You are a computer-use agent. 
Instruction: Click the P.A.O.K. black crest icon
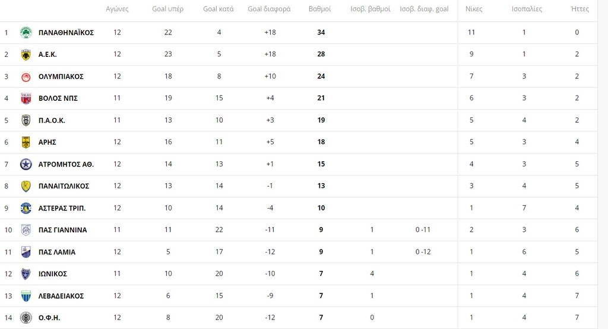26,120
